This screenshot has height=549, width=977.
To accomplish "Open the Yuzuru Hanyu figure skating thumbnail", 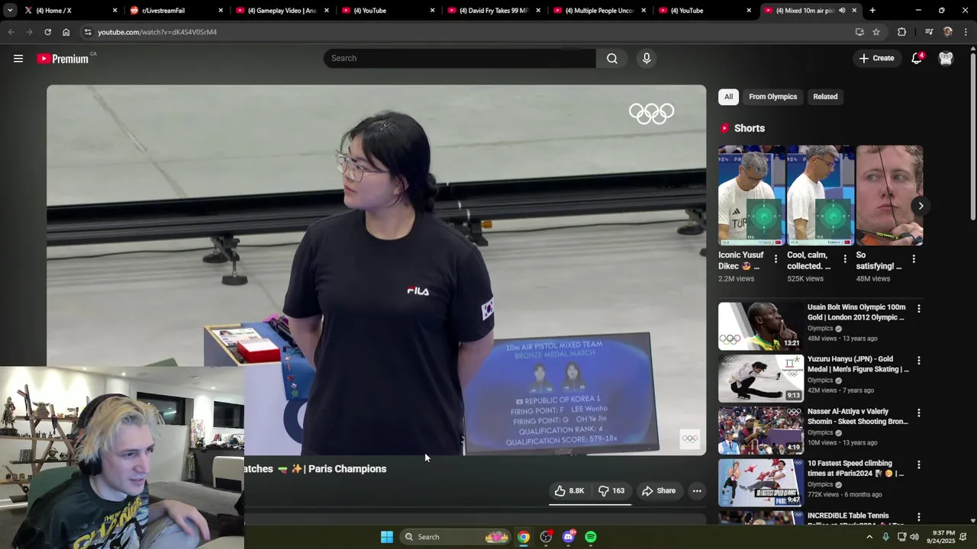I will (x=760, y=378).
